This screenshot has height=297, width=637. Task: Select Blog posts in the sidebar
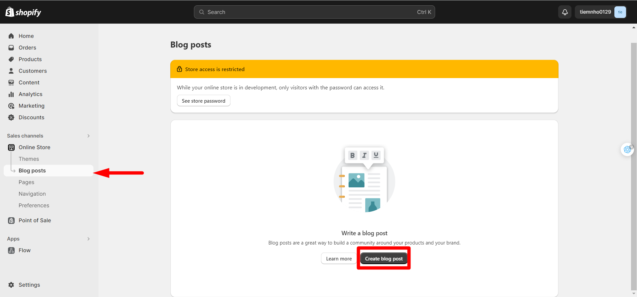click(49, 170)
